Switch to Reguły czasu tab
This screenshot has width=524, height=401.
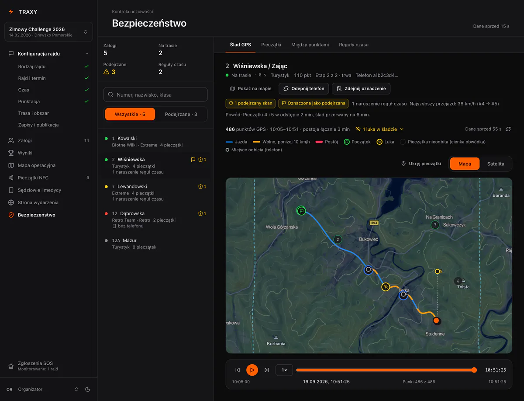click(354, 45)
